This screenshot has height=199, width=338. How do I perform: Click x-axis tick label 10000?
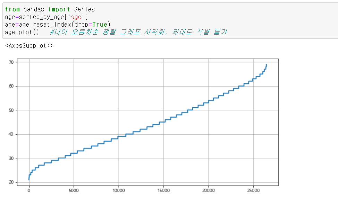(119, 190)
